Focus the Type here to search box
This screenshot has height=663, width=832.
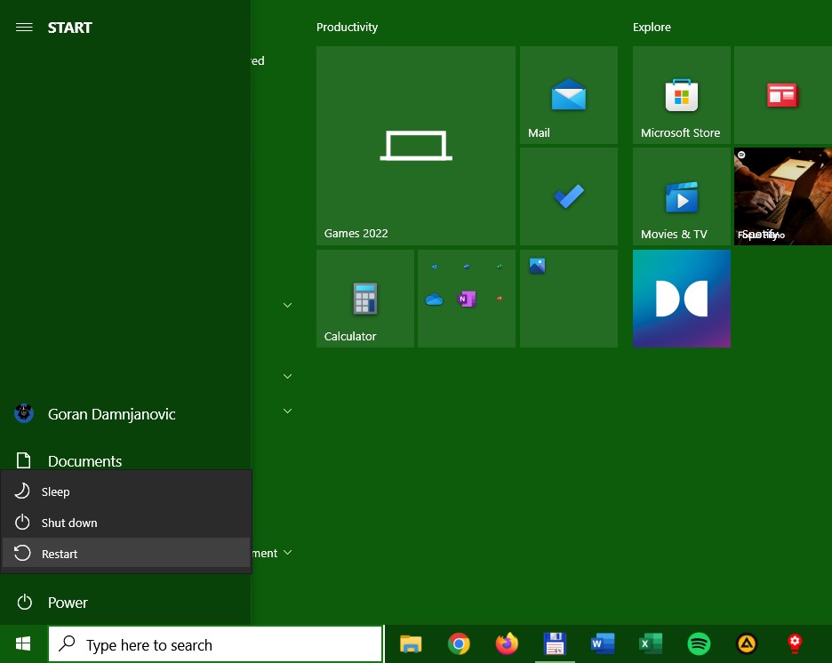tap(215, 644)
